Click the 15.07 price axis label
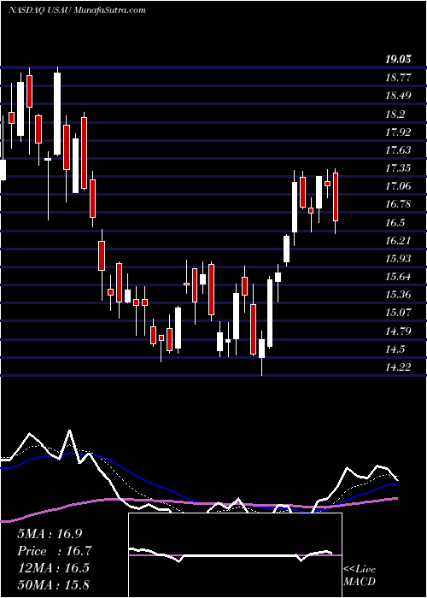This screenshot has width=427, height=598. (x=399, y=313)
